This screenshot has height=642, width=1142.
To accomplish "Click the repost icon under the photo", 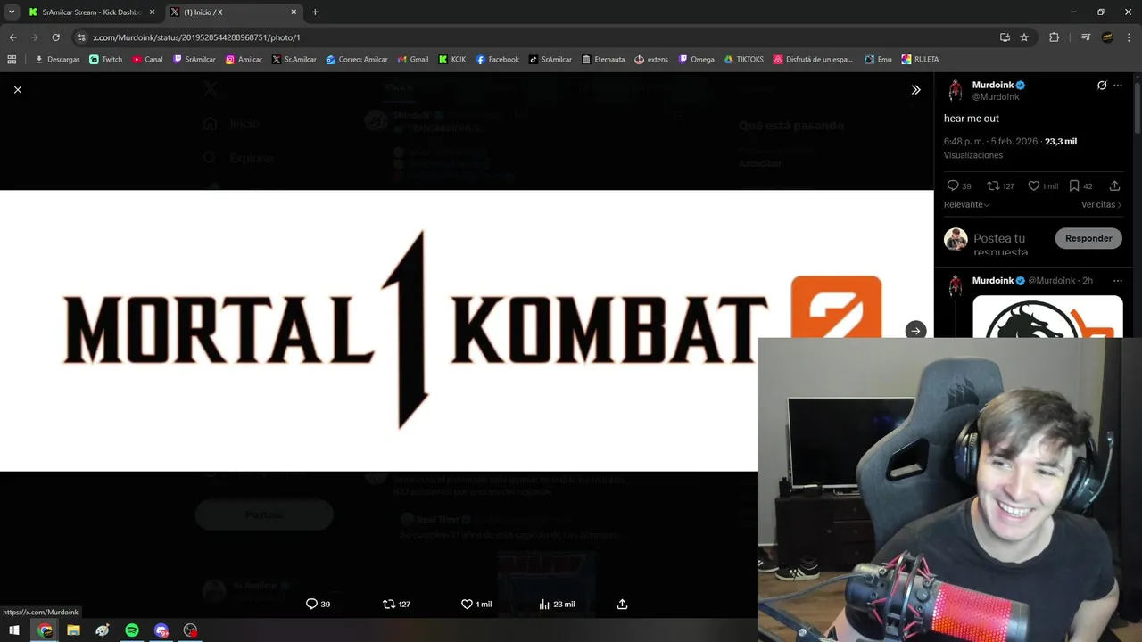I will (x=388, y=604).
